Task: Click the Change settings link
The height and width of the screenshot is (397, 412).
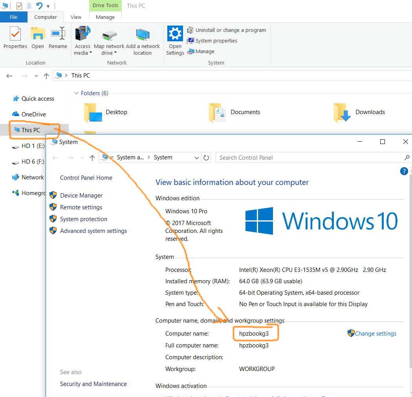Action: point(375,334)
